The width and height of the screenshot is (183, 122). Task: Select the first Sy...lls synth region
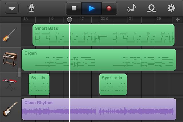39,85
